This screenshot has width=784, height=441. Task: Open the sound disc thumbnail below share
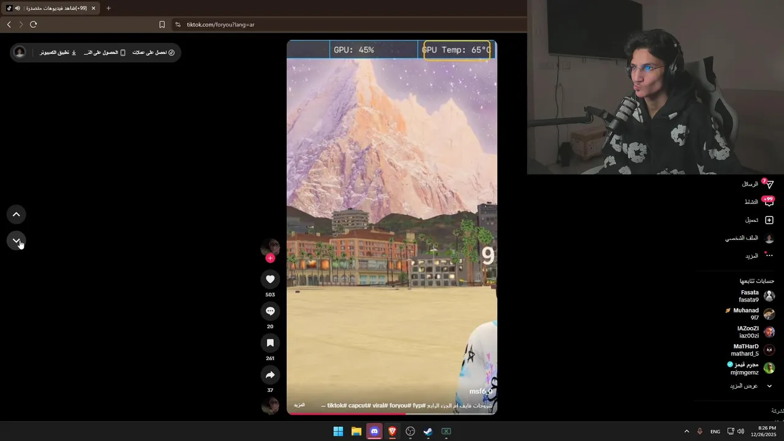(270, 405)
